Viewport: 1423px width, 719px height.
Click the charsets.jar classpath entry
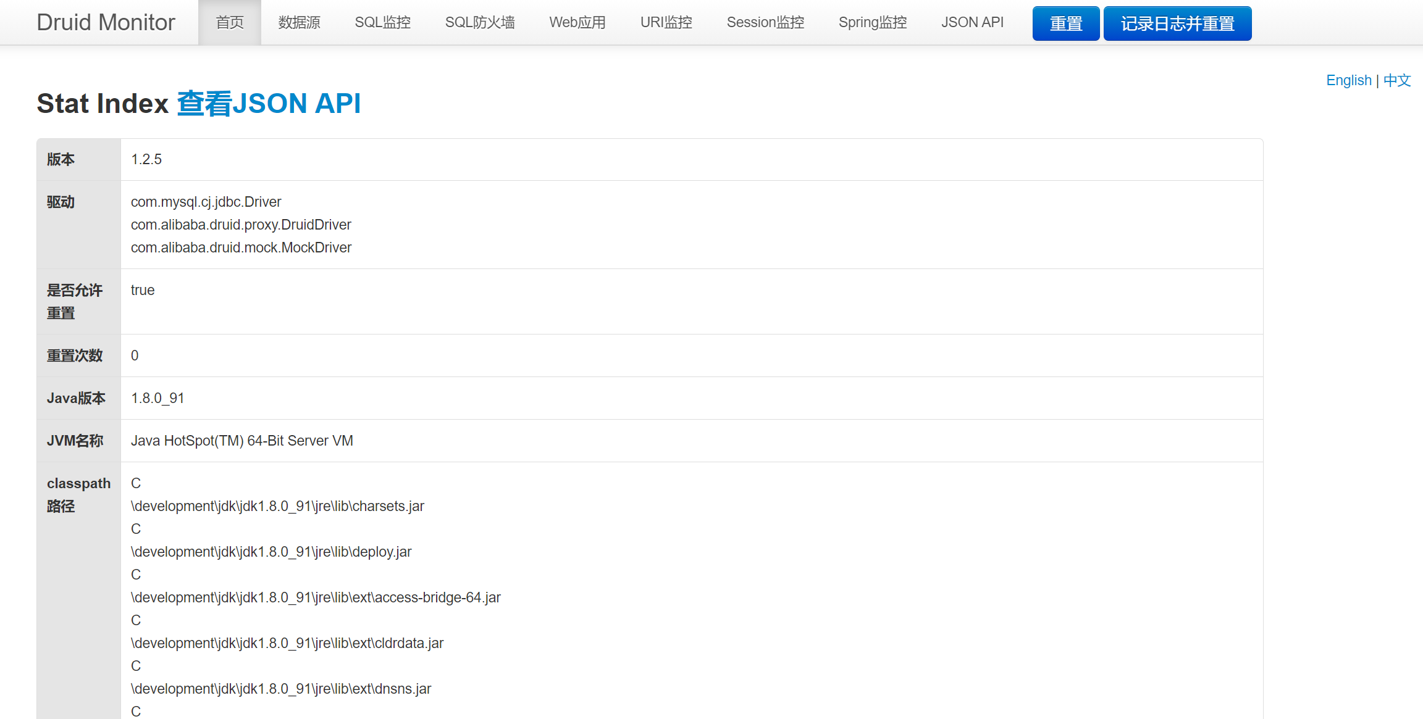pyautogui.click(x=277, y=506)
